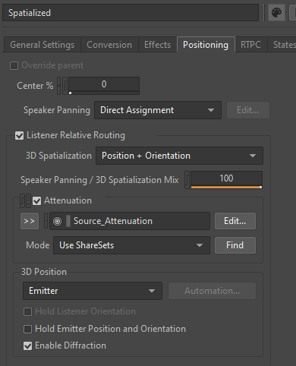Switch to the Conversion tab
Image resolution: width=296 pixels, height=366 pixels.
(109, 45)
